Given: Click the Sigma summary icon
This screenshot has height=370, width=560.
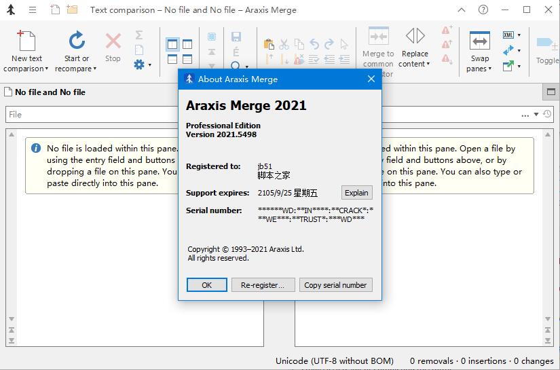Looking at the screenshot, I should (x=139, y=35).
